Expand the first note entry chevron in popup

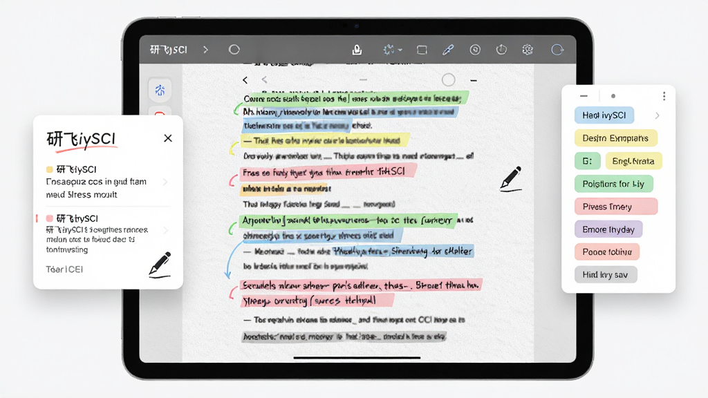(165, 182)
